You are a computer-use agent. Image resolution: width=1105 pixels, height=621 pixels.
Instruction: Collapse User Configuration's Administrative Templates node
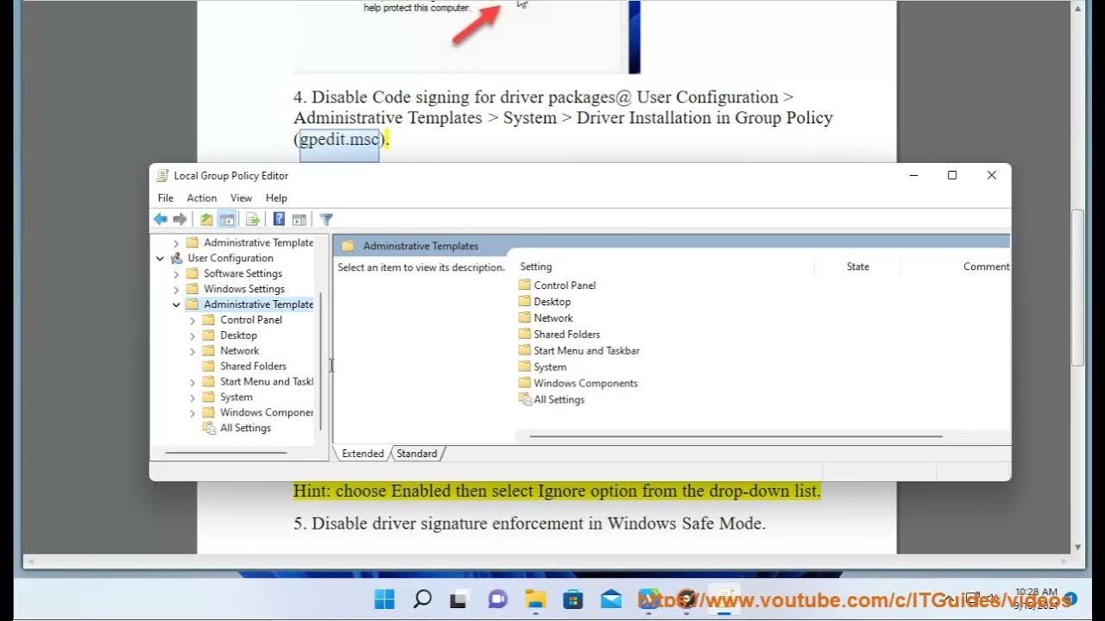point(176,304)
